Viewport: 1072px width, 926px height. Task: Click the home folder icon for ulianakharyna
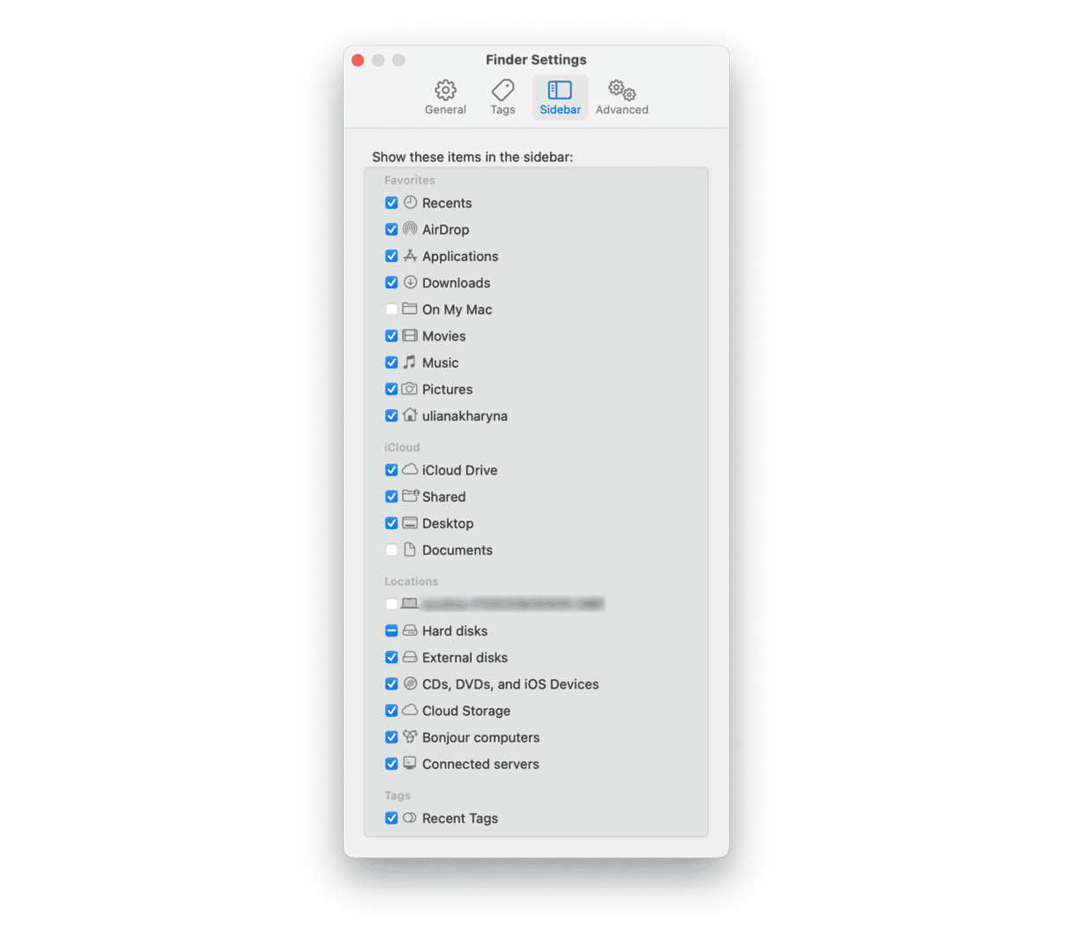pos(410,415)
